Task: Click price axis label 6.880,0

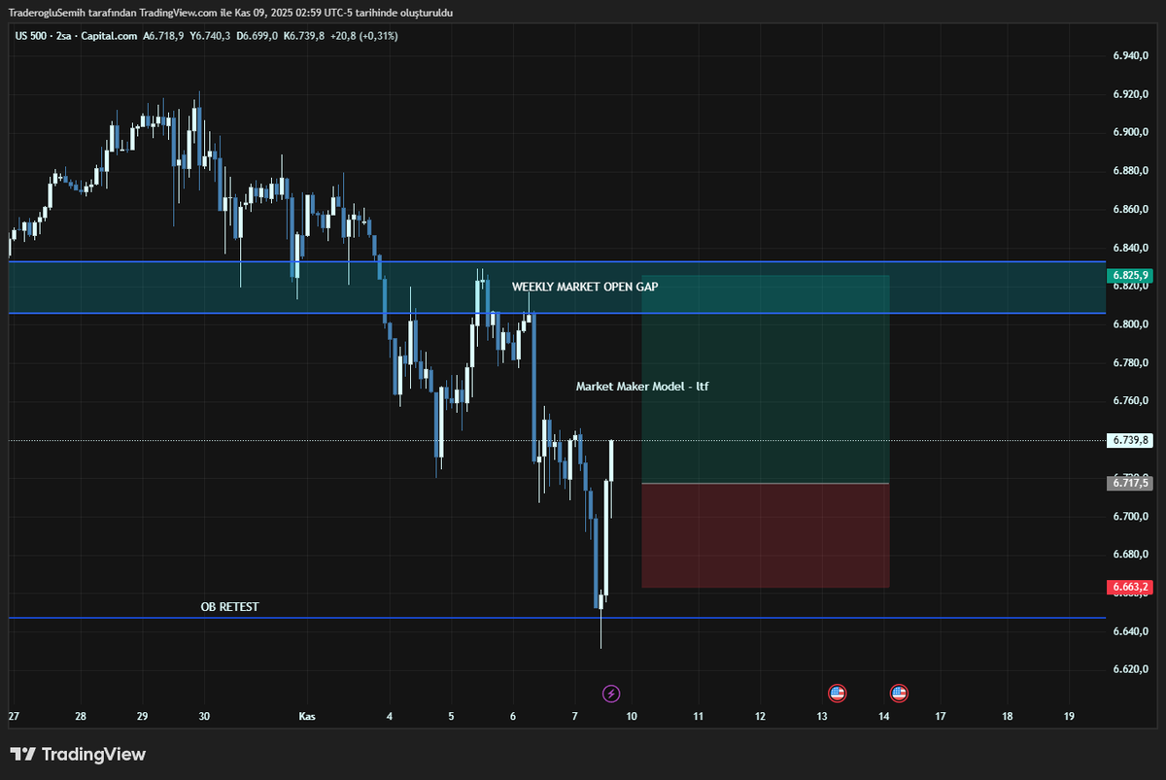Action: tap(1131, 171)
